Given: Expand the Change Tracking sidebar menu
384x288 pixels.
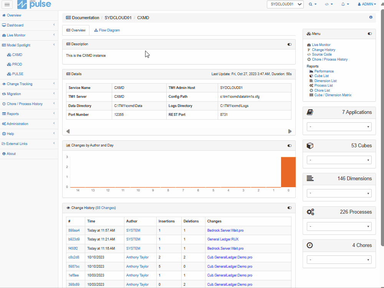Looking at the screenshot, I should 29,84.
